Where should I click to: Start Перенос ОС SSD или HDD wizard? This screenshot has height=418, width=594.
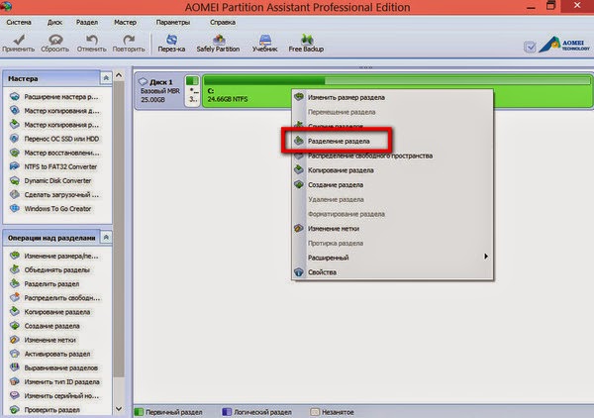(x=55, y=139)
